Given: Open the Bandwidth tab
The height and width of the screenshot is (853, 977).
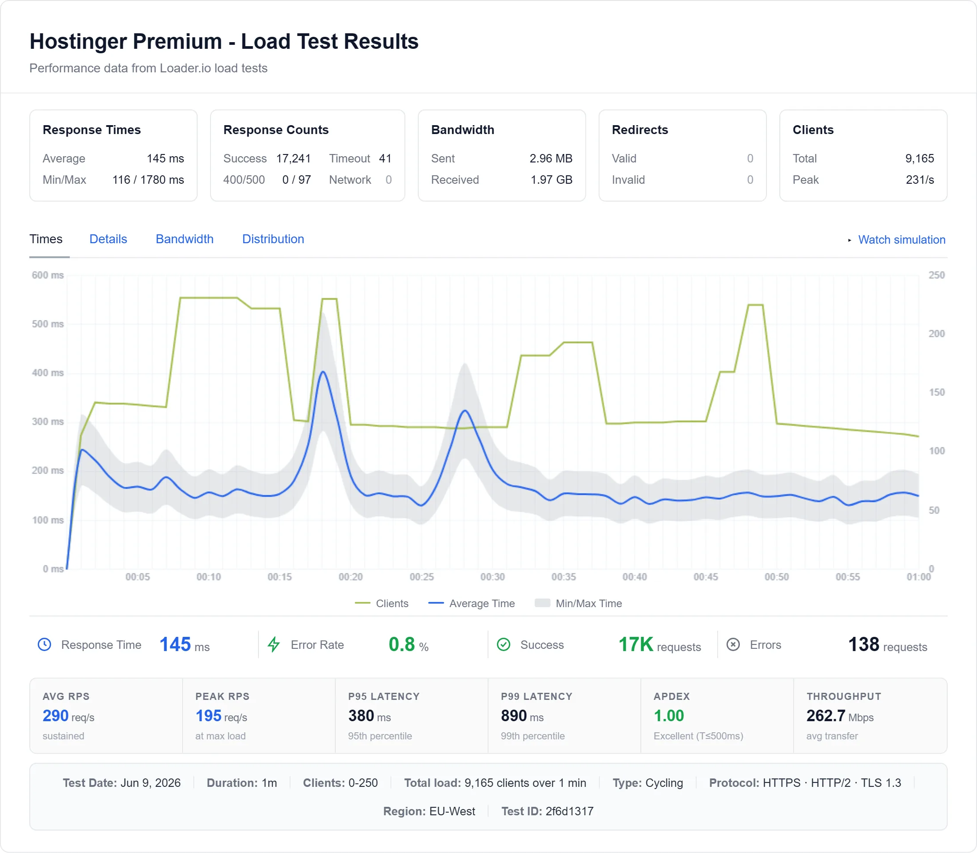Looking at the screenshot, I should [x=184, y=239].
